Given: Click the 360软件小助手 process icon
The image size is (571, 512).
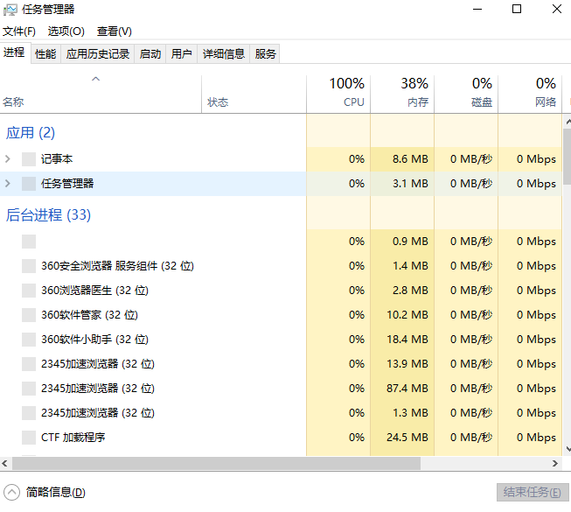Looking at the screenshot, I should tap(29, 340).
